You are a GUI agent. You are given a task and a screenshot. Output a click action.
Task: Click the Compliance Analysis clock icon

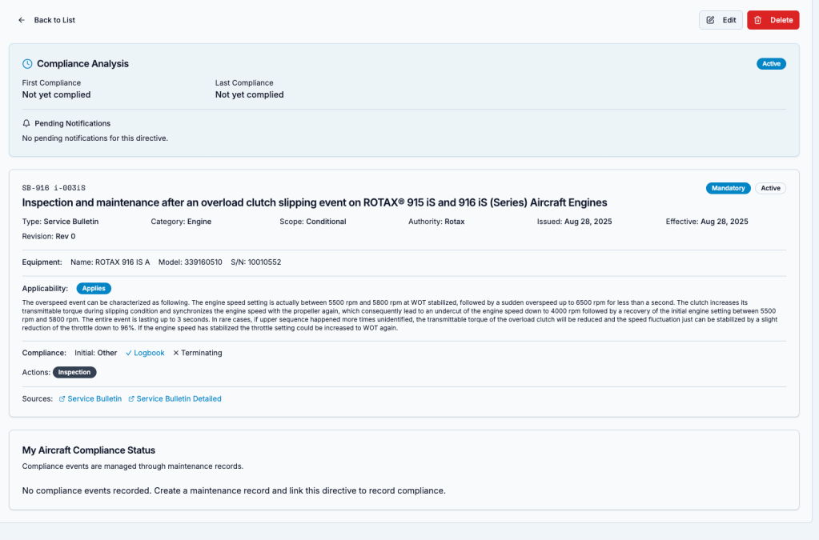tap(27, 64)
